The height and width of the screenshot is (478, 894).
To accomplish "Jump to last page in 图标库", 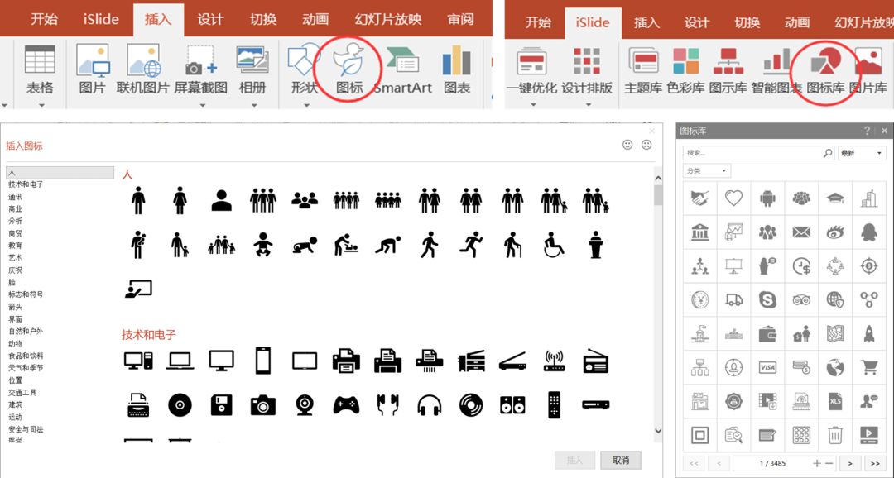I will pyautogui.click(x=875, y=463).
